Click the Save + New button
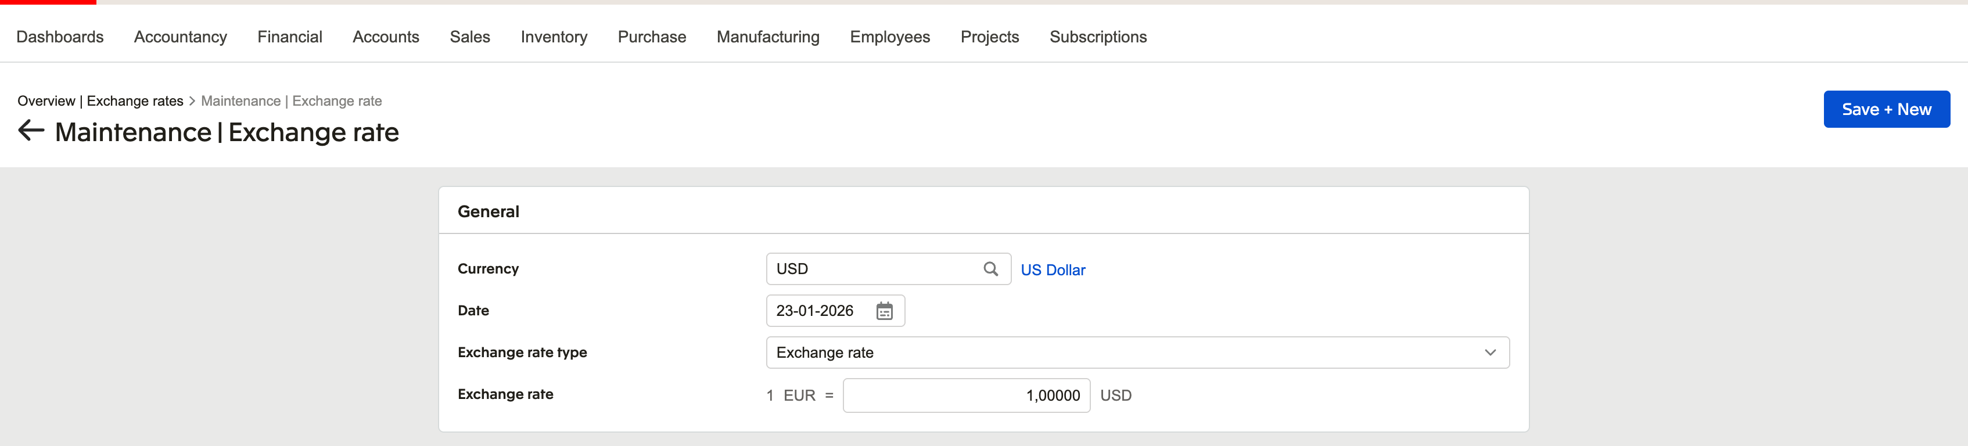The image size is (1968, 446). coord(1886,109)
